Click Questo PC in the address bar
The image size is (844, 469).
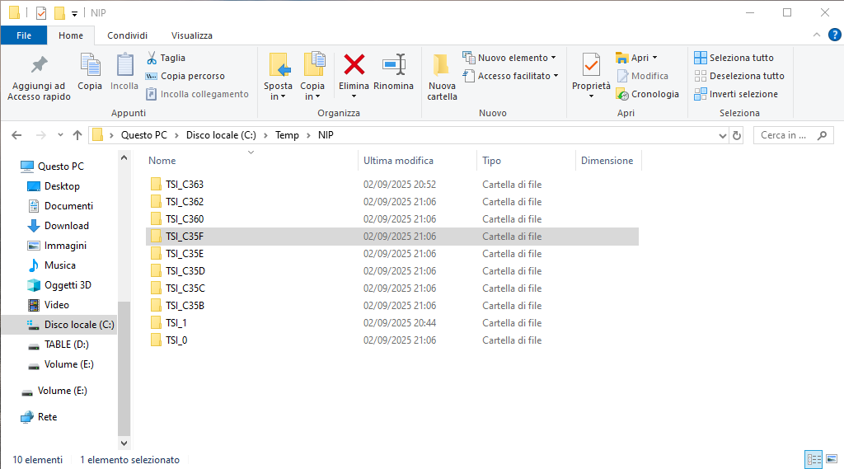pyautogui.click(x=143, y=135)
